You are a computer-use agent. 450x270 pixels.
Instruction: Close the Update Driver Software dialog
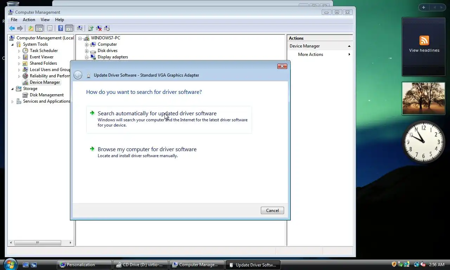click(282, 66)
